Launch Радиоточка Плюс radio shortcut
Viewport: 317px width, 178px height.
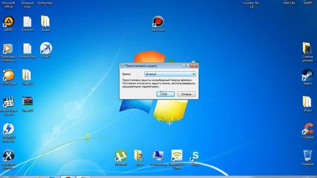(177, 156)
